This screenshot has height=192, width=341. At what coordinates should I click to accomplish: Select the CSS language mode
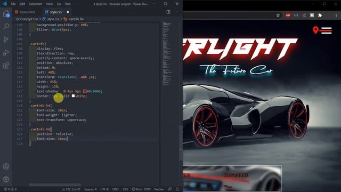pyautogui.click(x=125, y=189)
